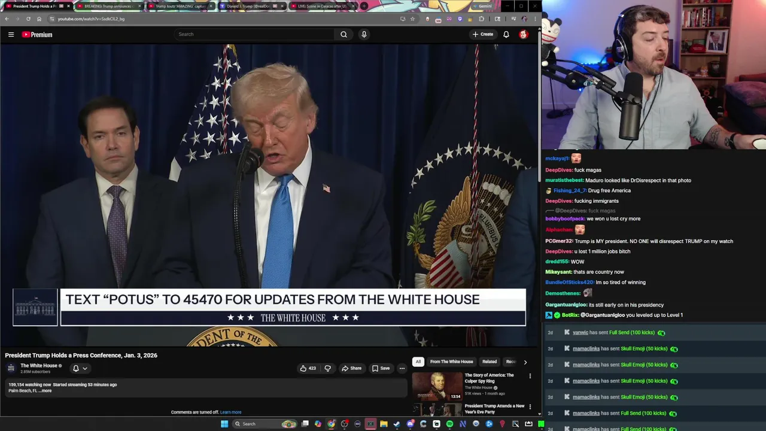This screenshot has height=431, width=766.
Task: Click the YouTube search magnifier button
Action: coord(344,34)
